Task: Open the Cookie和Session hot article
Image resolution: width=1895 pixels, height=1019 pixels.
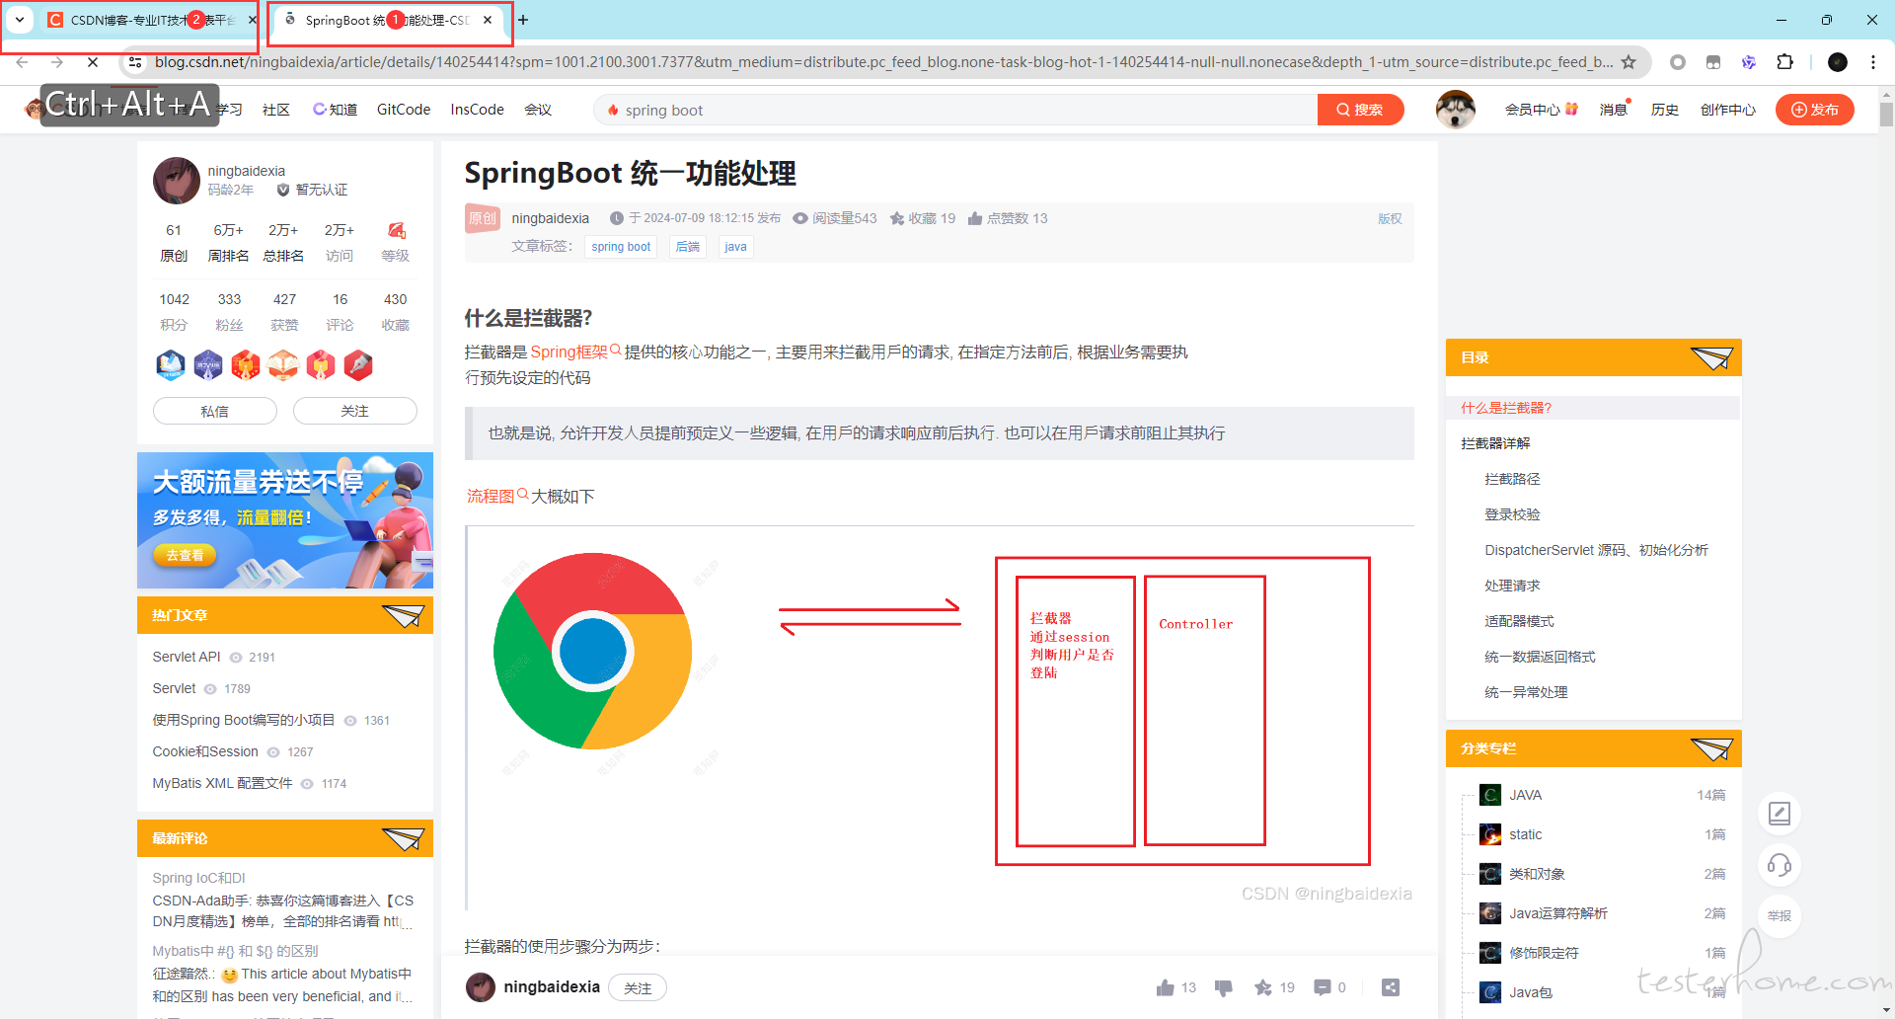Action: [205, 751]
